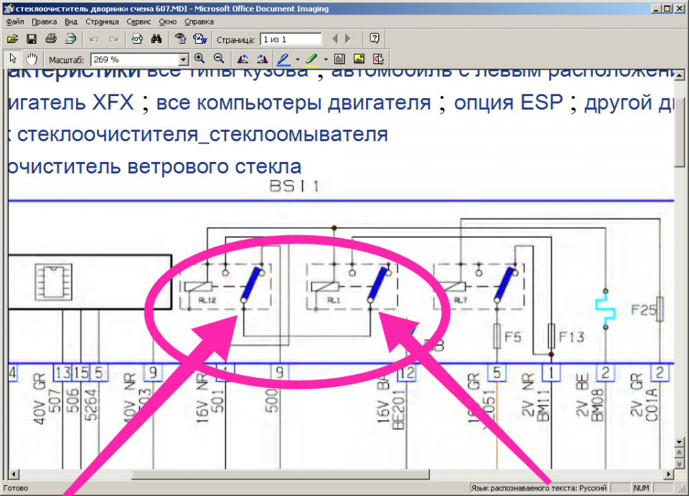Open the Масштаб zoom level dropdown
Image resolution: width=689 pixels, height=496 pixels.
182,59
